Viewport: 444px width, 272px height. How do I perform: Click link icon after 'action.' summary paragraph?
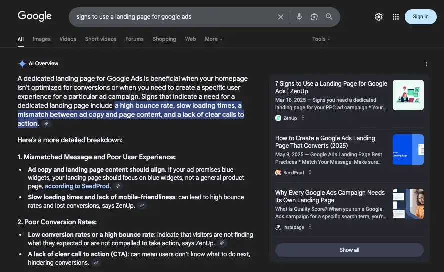[x=47, y=124]
